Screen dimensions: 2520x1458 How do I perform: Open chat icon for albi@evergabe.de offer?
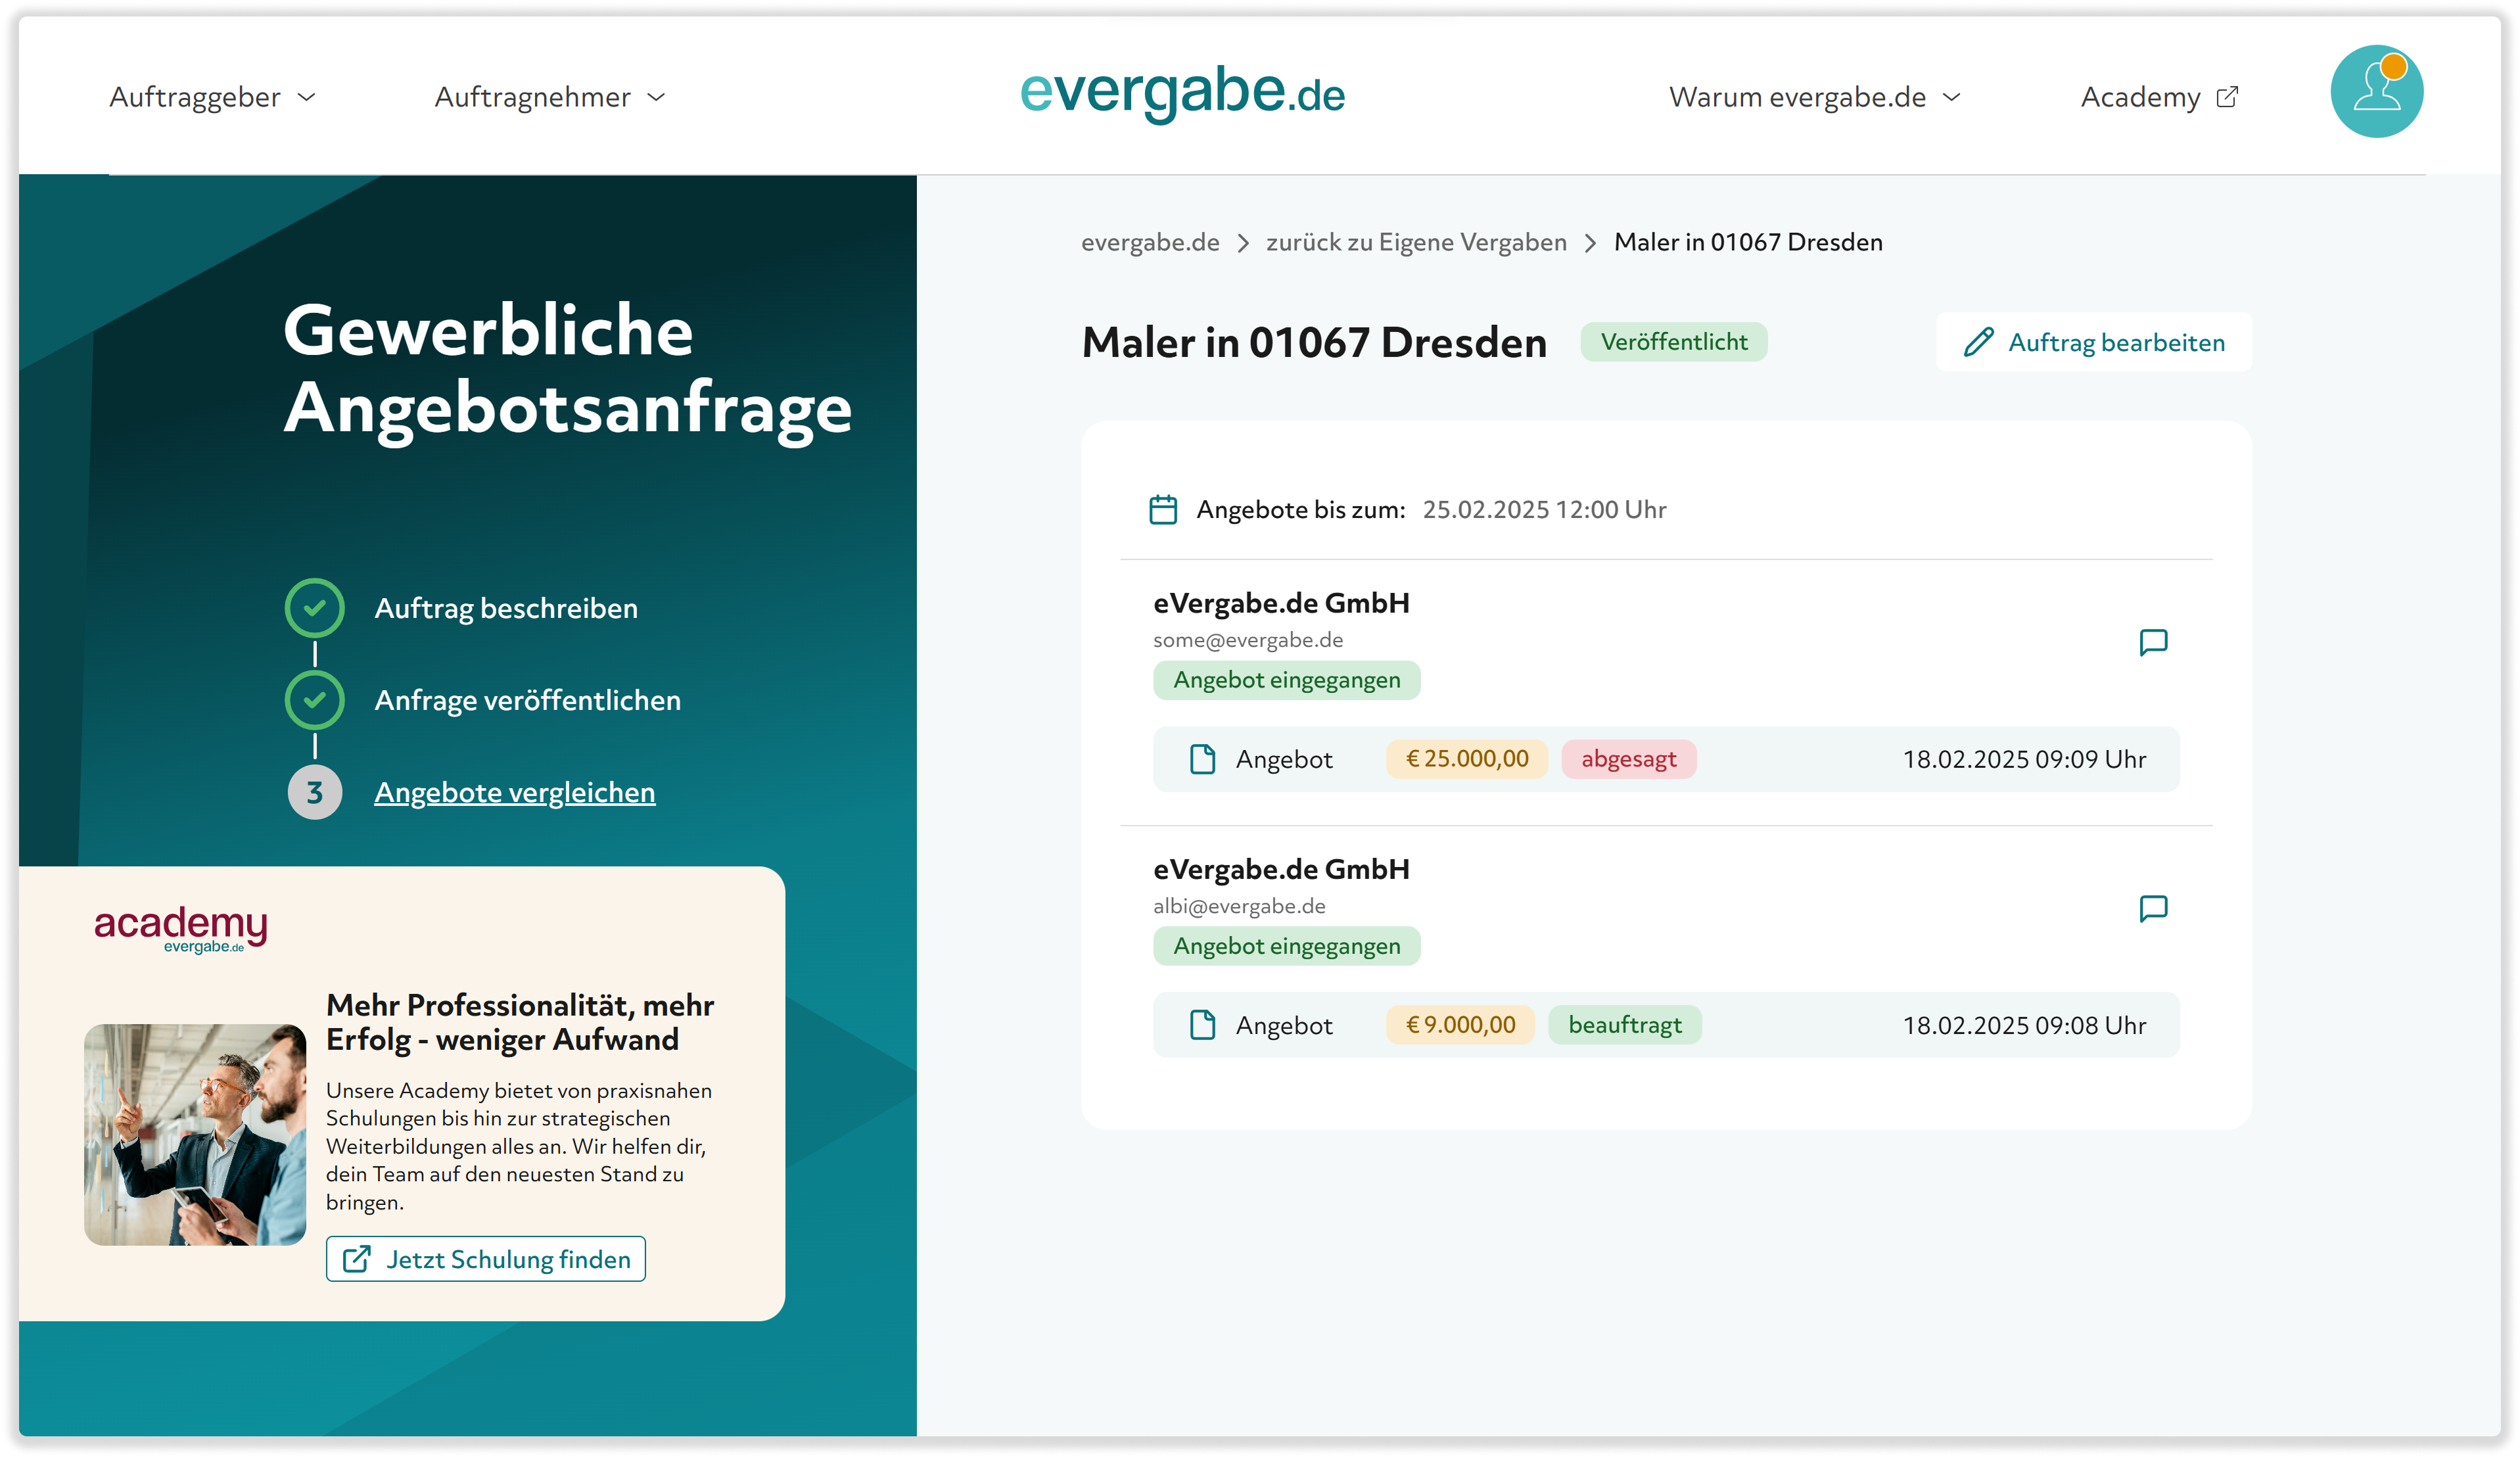point(2152,908)
